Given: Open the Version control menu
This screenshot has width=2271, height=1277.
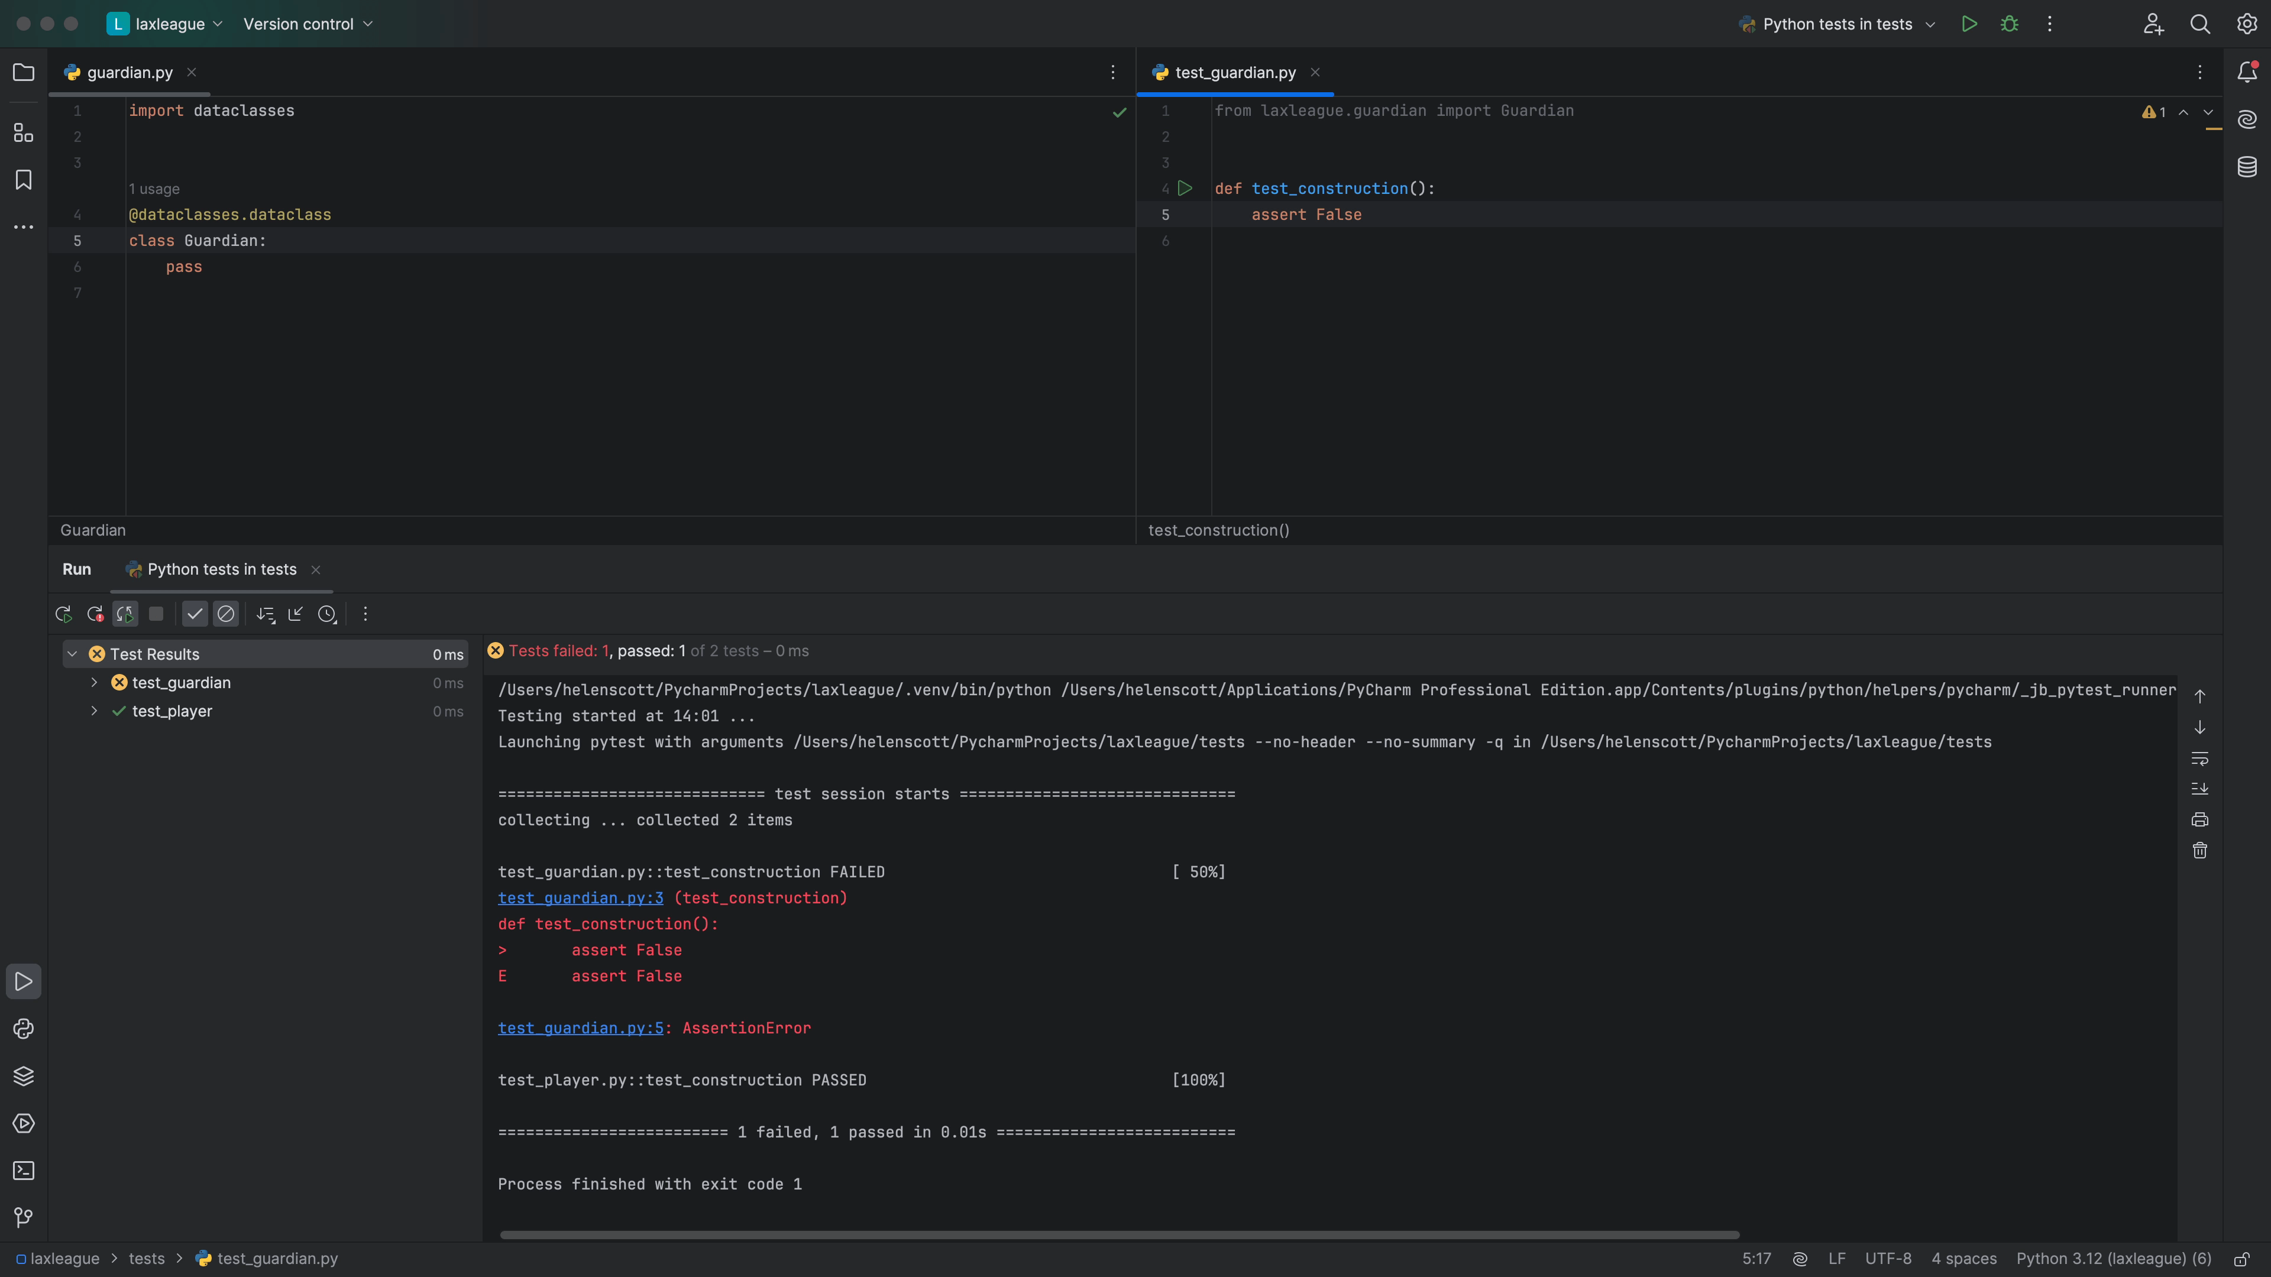Looking at the screenshot, I should coord(308,24).
